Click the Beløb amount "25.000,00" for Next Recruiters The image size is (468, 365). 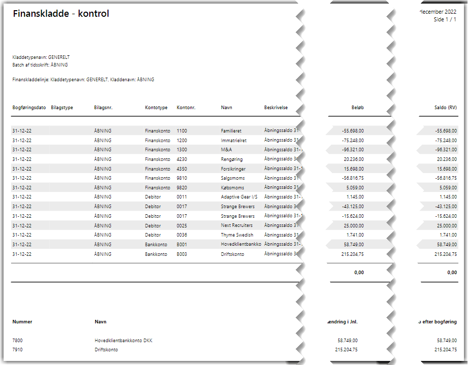click(x=354, y=226)
